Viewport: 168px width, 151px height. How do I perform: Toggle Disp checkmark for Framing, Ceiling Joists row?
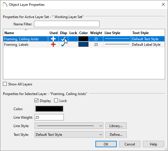(x=63, y=39)
